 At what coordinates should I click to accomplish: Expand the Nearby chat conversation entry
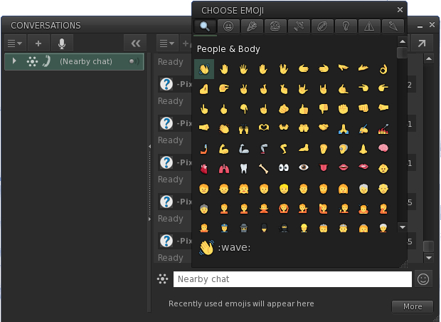(14, 62)
